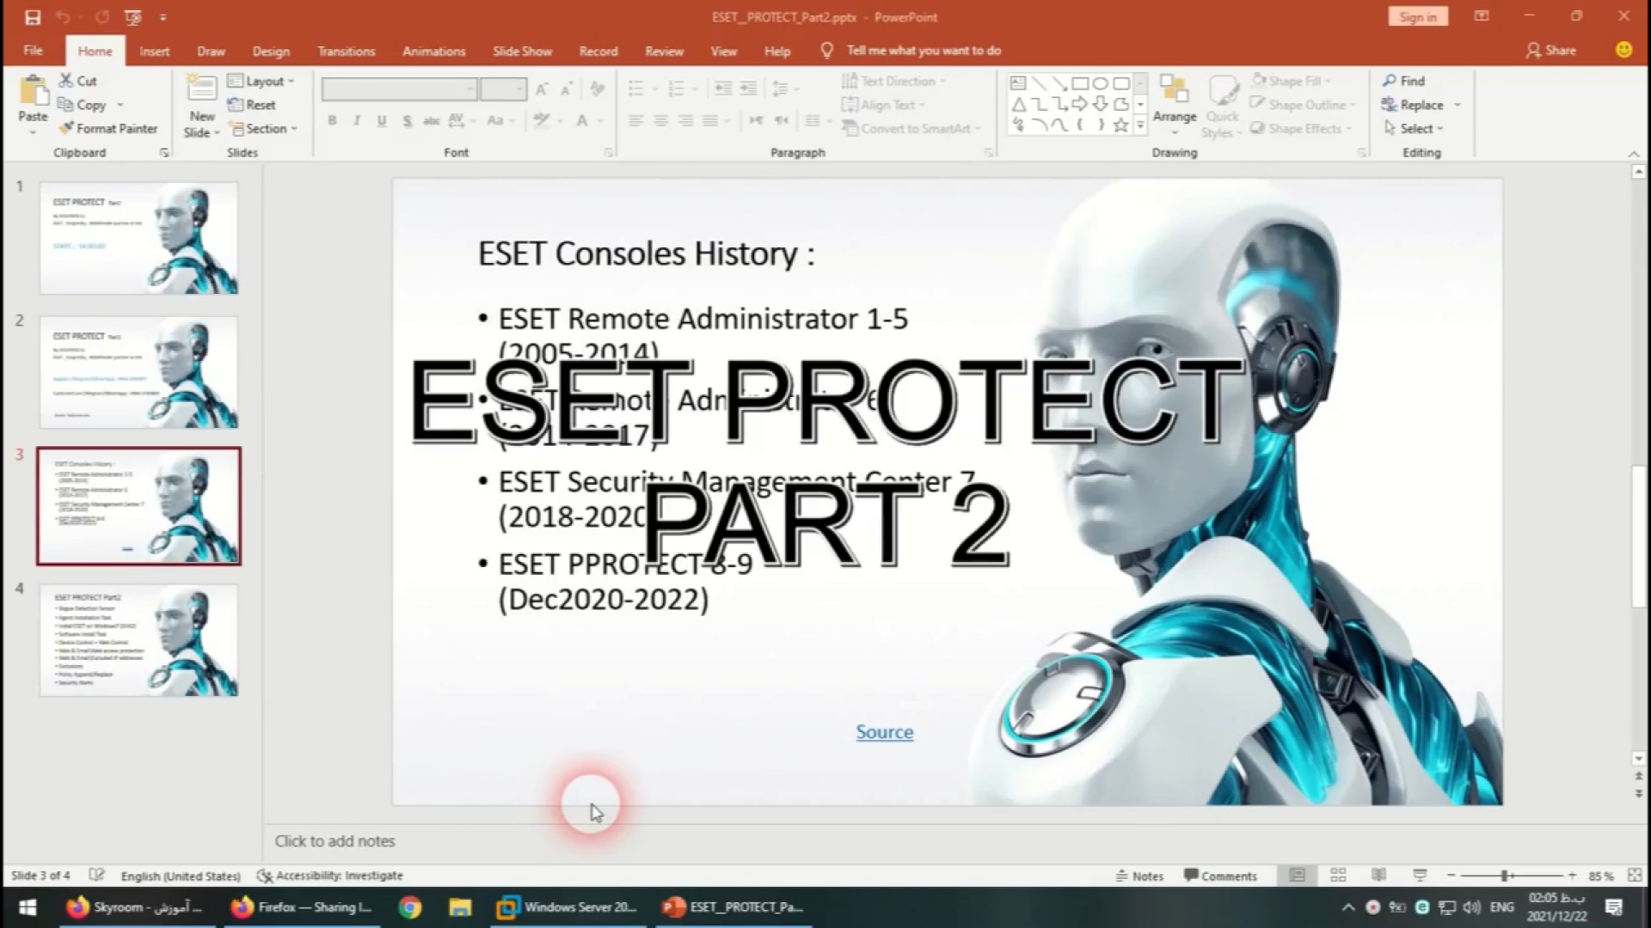Toggle Normal view button
The image size is (1651, 928).
[1297, 876]
